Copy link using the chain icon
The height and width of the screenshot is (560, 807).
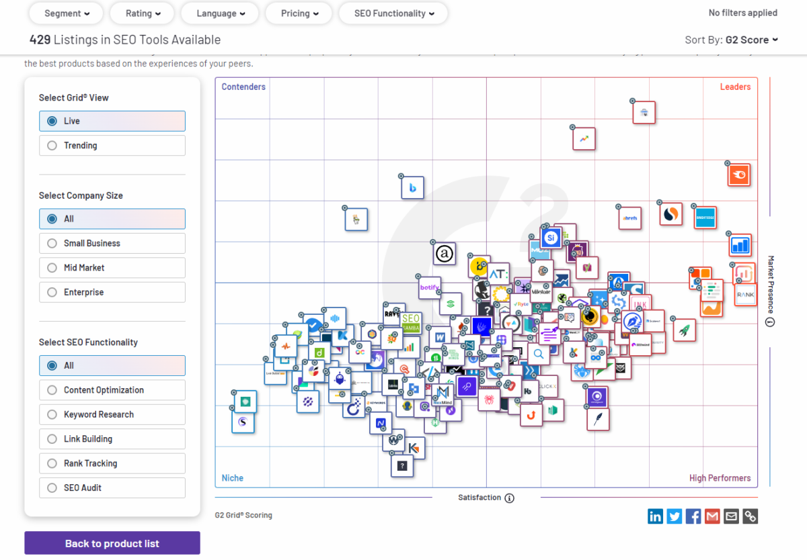tap(751, 516)
